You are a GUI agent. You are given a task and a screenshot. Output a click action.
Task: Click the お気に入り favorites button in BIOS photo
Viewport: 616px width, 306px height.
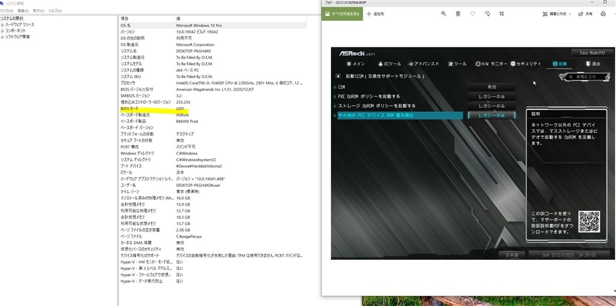pyautogui.click(x=585, y=77)
